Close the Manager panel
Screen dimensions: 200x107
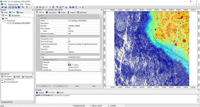point(33,10)
